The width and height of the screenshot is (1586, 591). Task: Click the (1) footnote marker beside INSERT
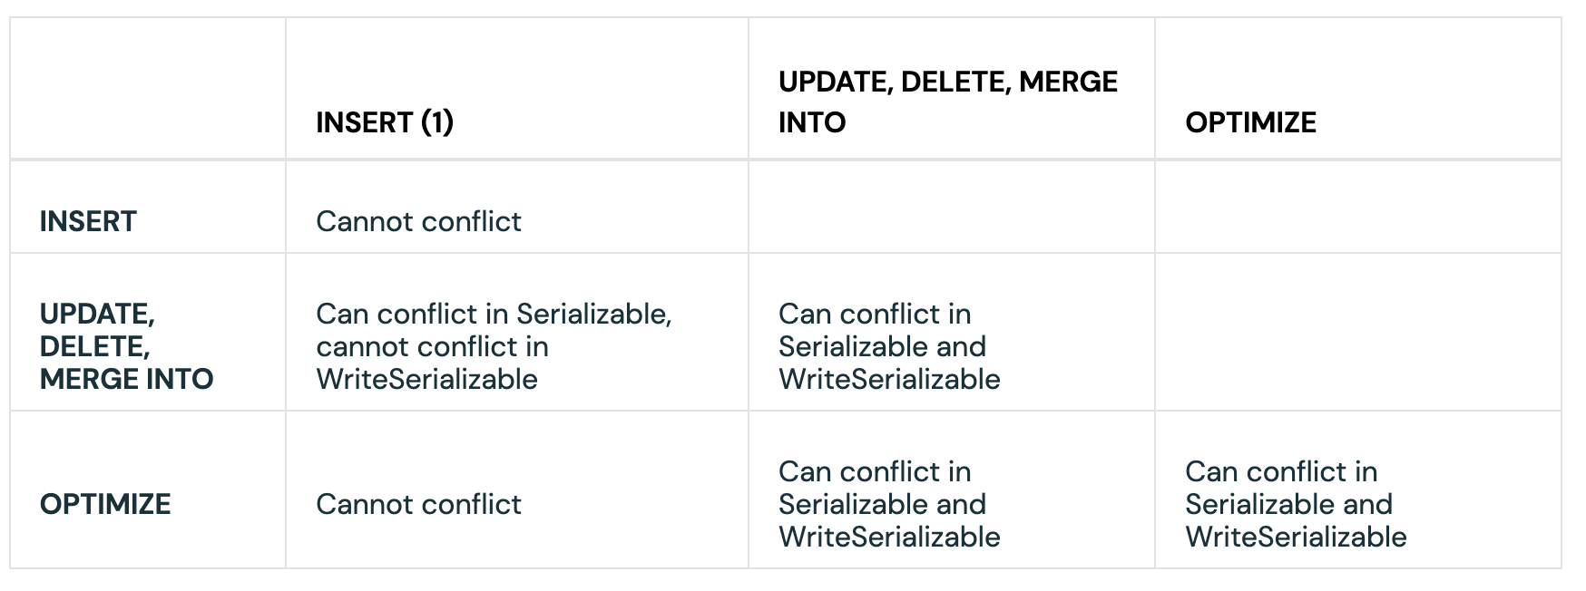pyautogui.click(x=437, y=122)
